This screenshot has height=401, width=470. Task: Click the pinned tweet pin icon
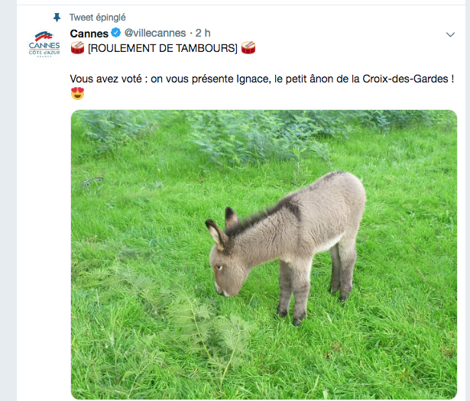(57, 18)
